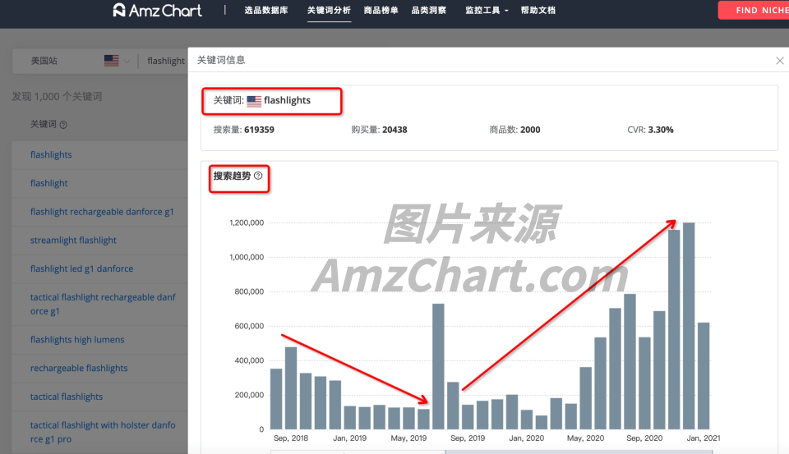This screenshot has width=789, height=454.
Task: Open the flashlight keyword link
Action: [48, 183]
